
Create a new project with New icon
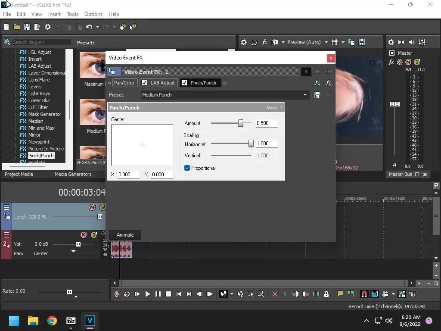pyautogui.click(x=6, y=27)
